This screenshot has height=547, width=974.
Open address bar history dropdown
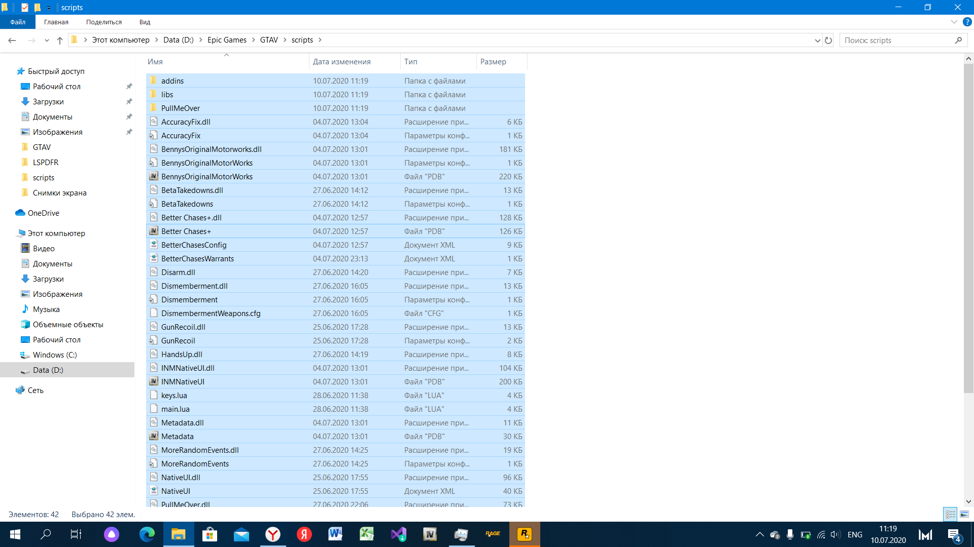tap(817, 41)
